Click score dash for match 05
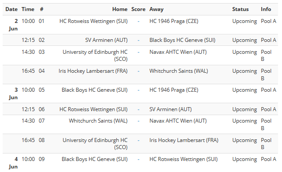 coord(138,90)
